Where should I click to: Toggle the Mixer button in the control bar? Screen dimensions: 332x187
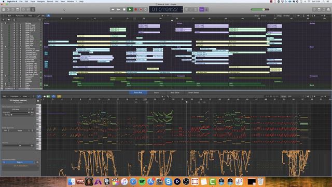pyautogui.click(x=28, y=9)
